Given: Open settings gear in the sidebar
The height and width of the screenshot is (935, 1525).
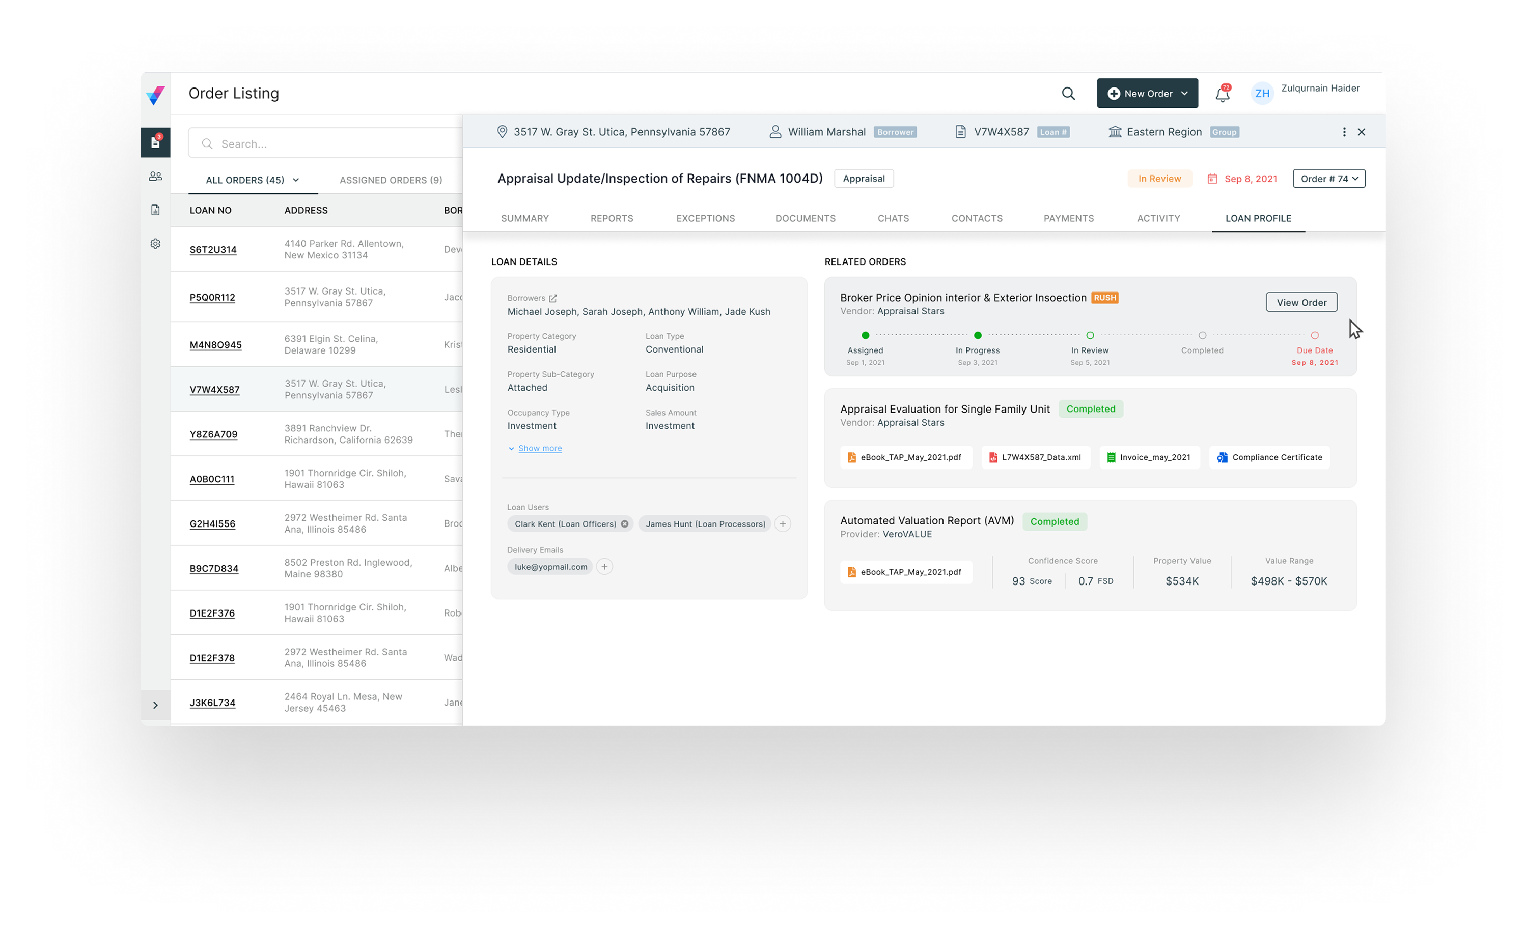Looking at the screenshot, I should click(155, 244).
